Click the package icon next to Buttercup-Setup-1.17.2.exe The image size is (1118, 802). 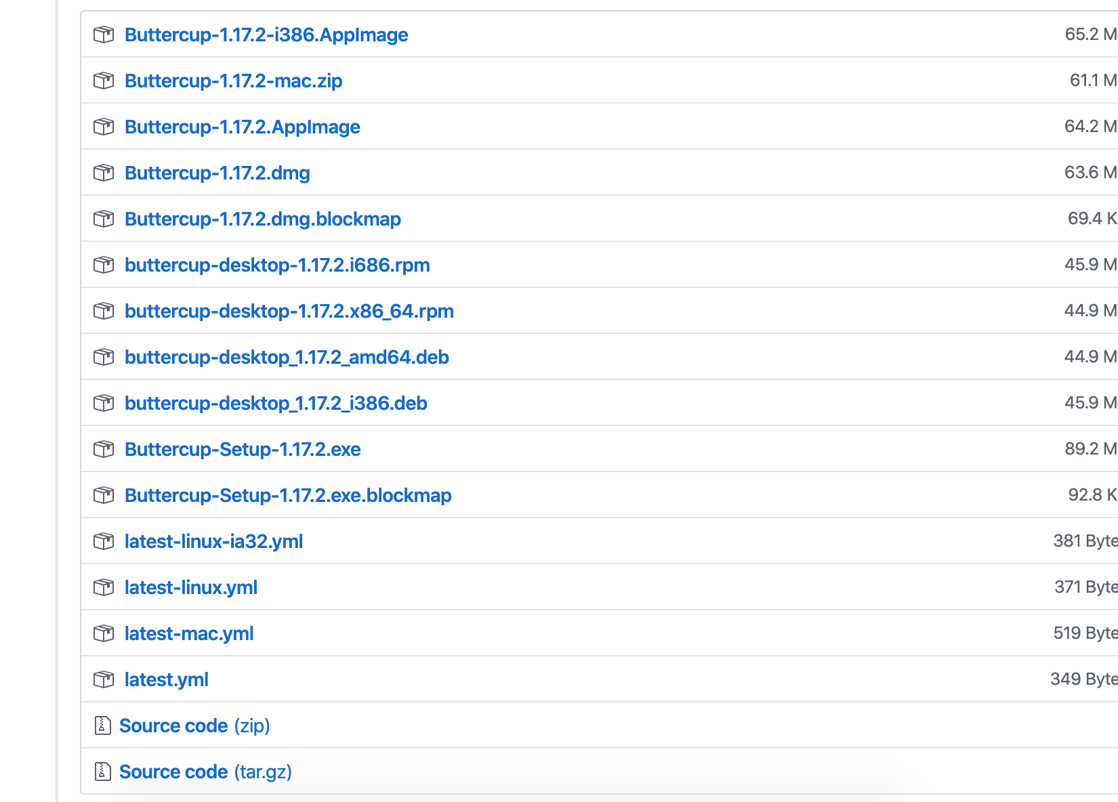104,449
